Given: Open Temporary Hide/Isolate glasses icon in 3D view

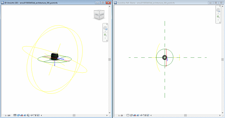Looking at the screenshot, I should 31,115.
